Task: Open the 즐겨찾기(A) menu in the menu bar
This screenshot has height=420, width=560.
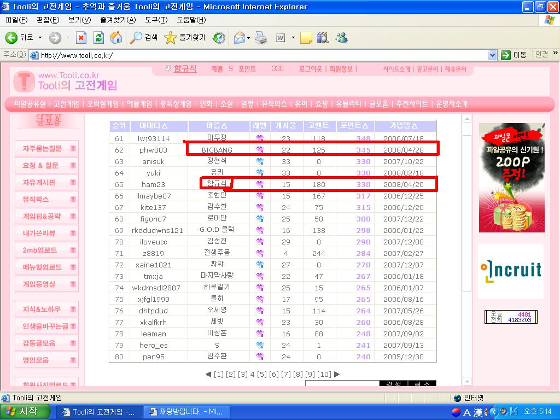Action: coord(118,20)
